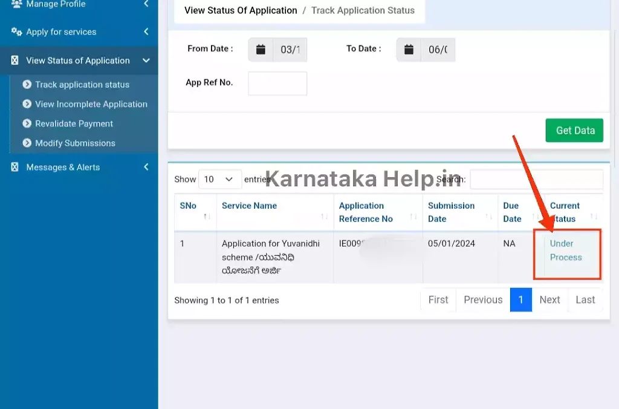Click the From Date calendar icon
Image resolution: width=619 pixels, height=409 pixels.
[x=261, y=50]
